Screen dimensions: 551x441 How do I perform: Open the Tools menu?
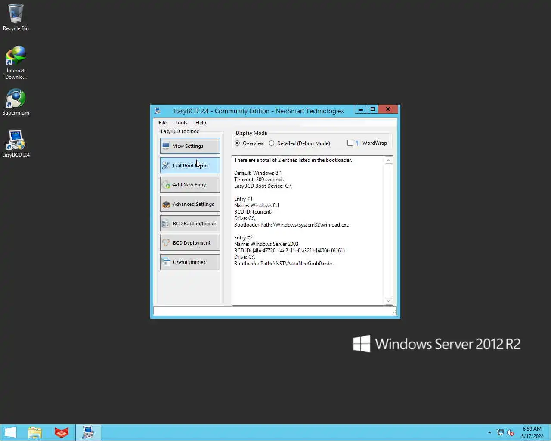click(x=181, y=123)
